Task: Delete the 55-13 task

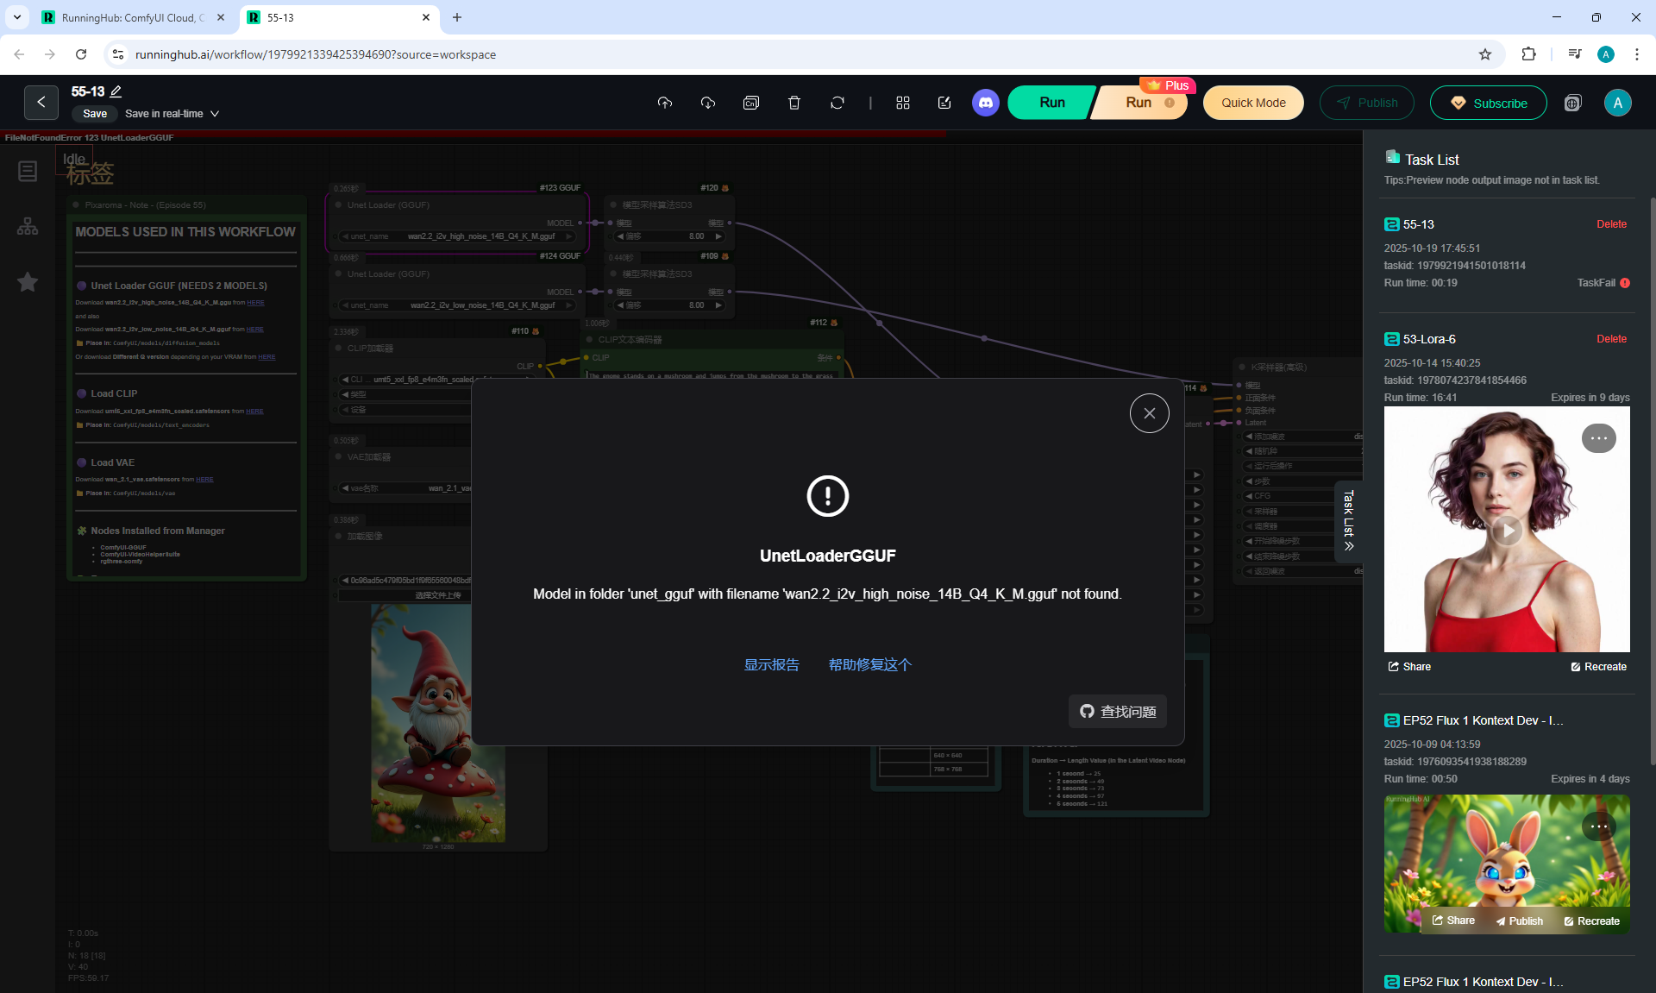Action: [x=1610, y=224]
